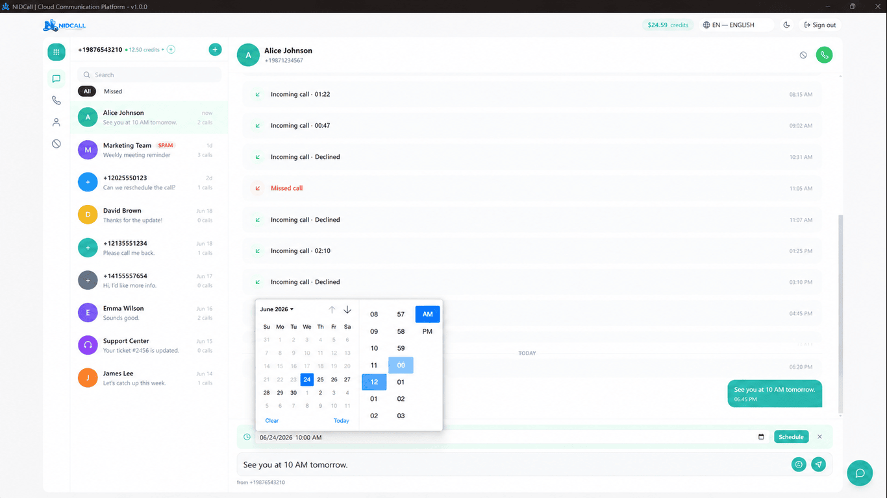This screenshot has height=498, width=887.
Task: Click the NIDCall logo
Action: (64, 25)
